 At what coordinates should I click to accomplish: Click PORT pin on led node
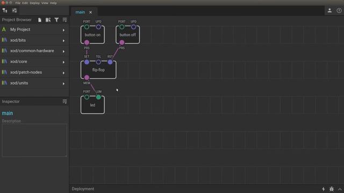click(87, 97)
